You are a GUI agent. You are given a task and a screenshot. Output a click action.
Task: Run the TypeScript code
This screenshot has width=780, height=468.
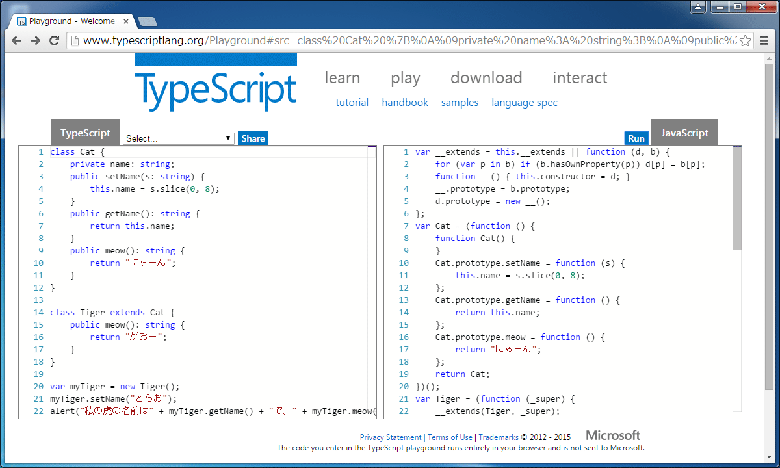tap(636, 138)
